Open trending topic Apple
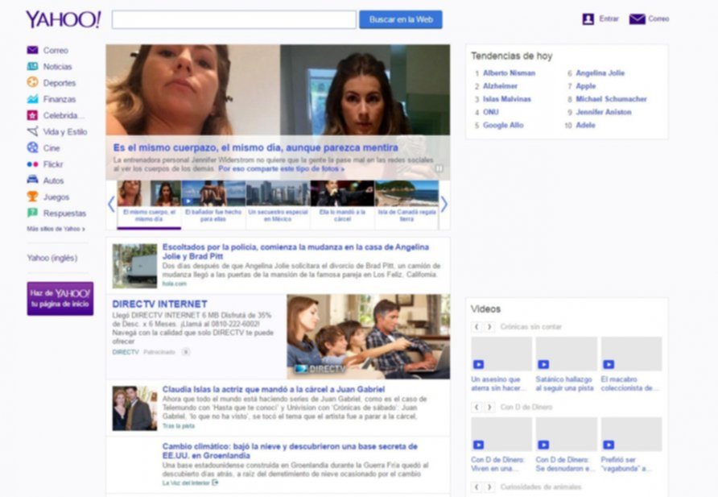Viewport: 718px width, 497px height. pyautogui.click(x=586, y=86)
